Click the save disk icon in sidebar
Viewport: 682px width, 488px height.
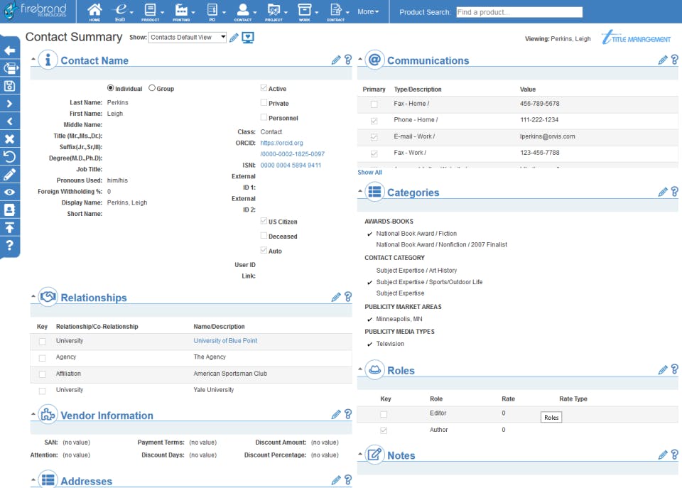pos(9,86)
